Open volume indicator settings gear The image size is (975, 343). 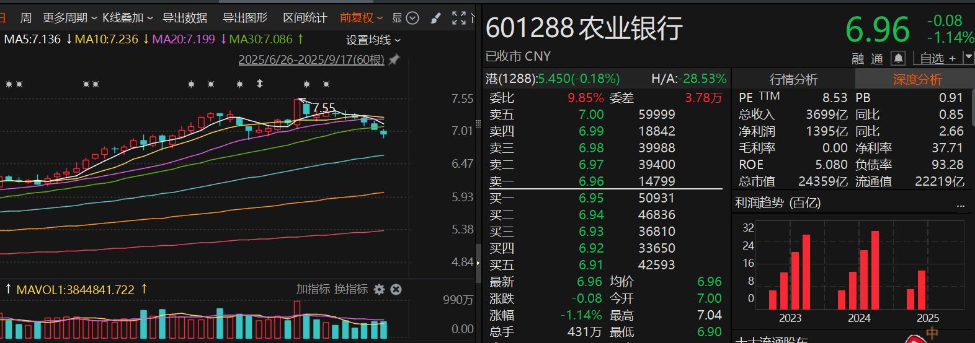[379, 289]
